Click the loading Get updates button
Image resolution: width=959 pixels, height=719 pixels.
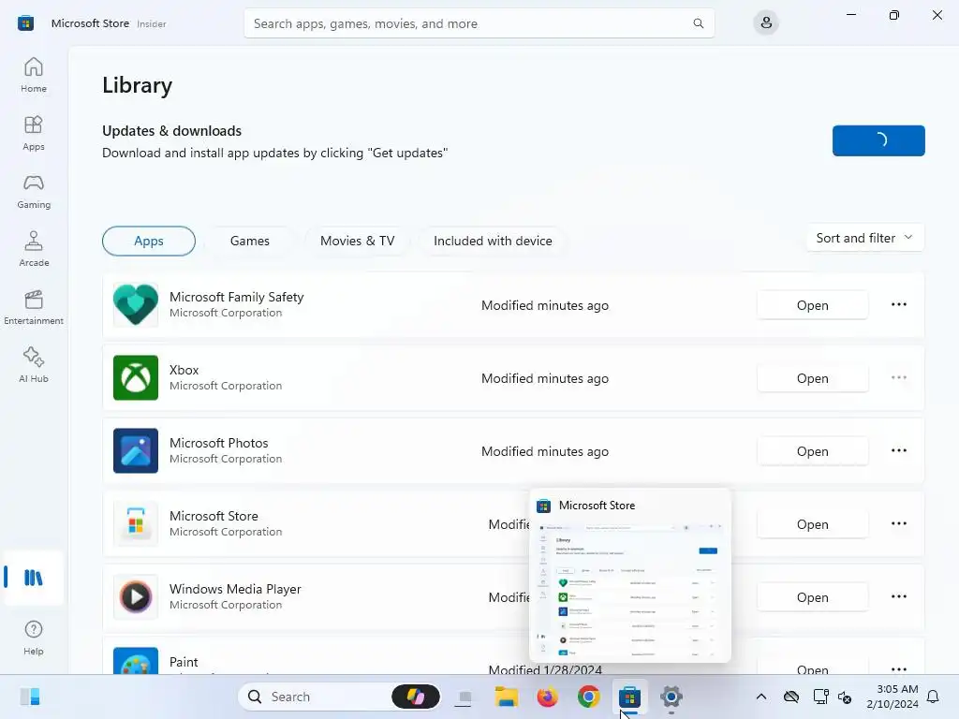[x=878, y=140]
